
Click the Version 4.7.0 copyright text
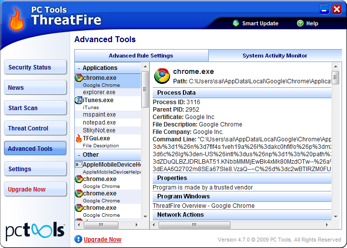[x=279, y=240]
